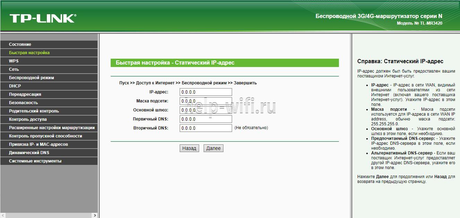Click the TP-LINK logo
The height and width of the screenshot is (218, 460).
tap(43, 18)
